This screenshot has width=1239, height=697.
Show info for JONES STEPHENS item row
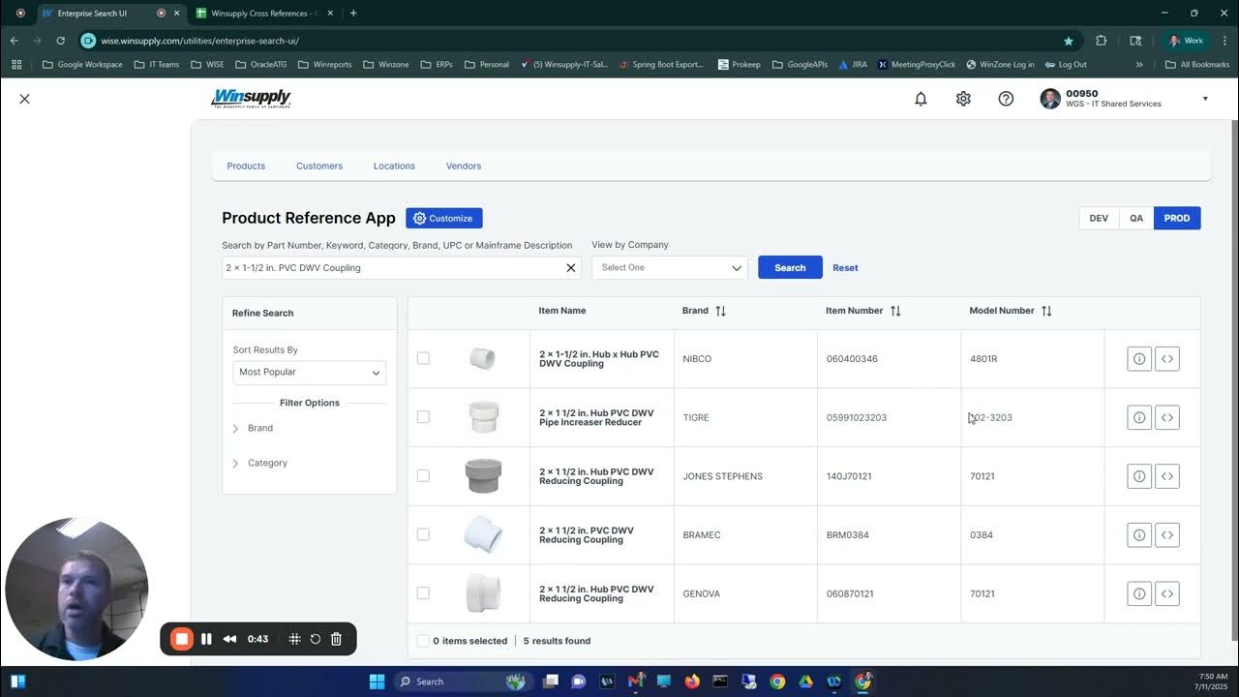[x=1139, y=476]
